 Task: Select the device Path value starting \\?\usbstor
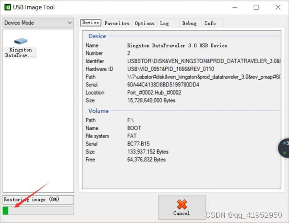pyautogui.click(x=204, y=77)
